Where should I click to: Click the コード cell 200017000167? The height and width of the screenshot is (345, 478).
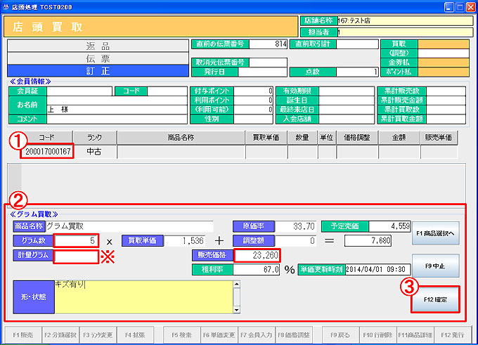(47, 151)
